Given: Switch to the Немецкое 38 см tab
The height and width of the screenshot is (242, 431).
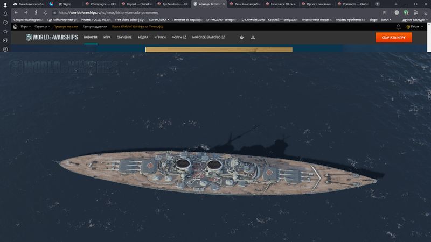Looking at the screenshot, I should (x=281, y=4).
